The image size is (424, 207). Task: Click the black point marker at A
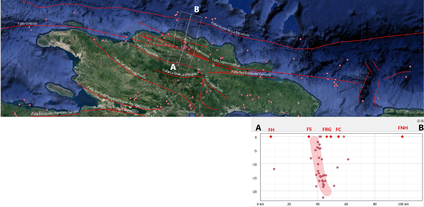click(178, 67)
